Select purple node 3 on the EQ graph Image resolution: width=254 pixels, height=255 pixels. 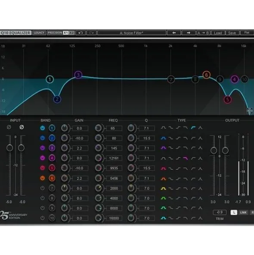[x=78, y=75]
